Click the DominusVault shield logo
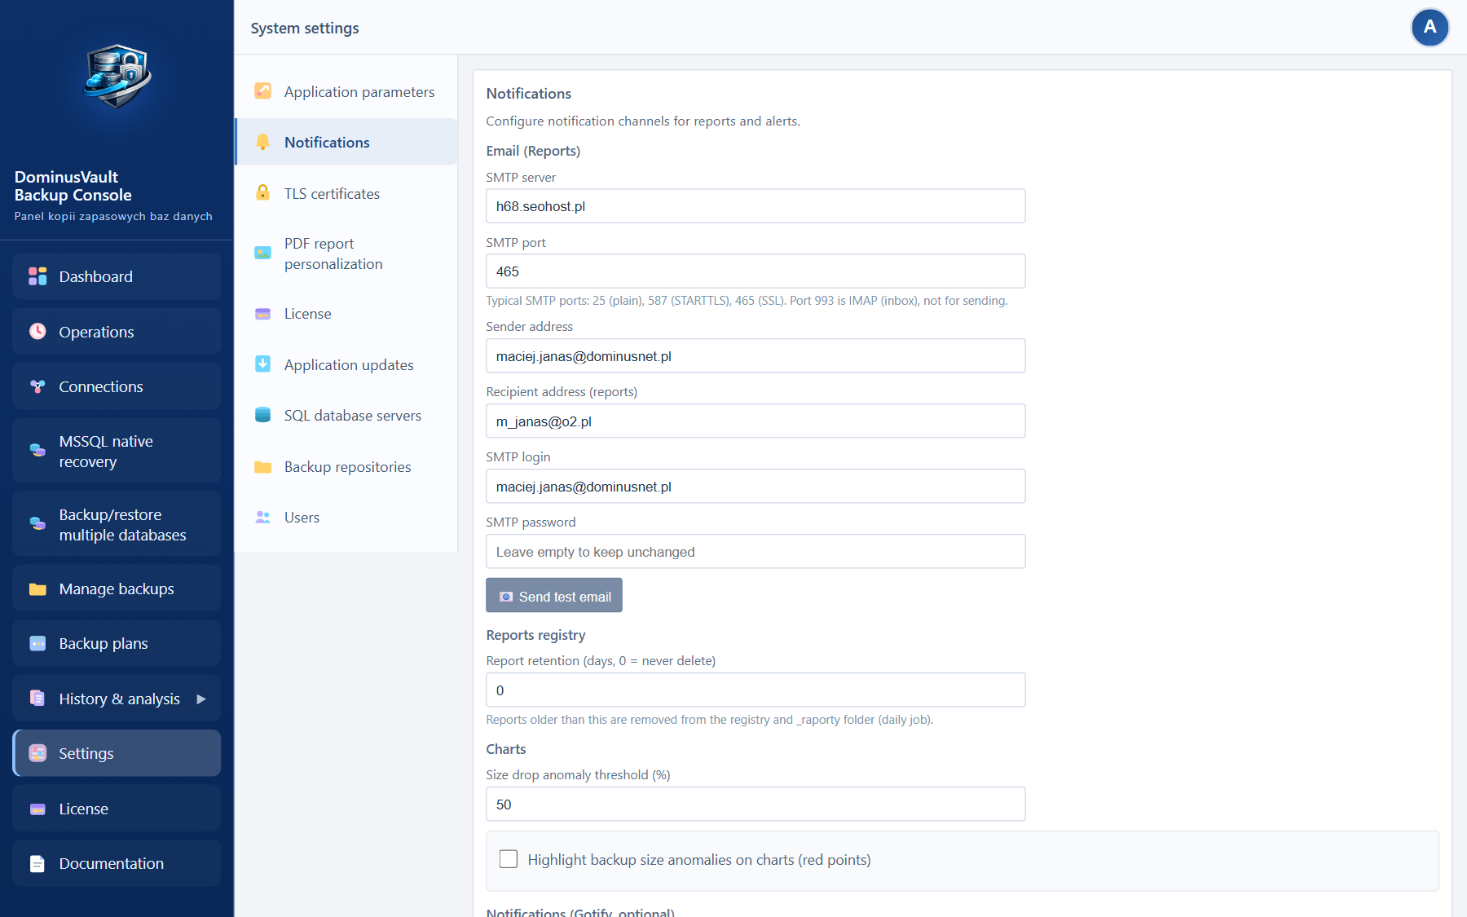1467x917 pixels. click(x=117, y=77)
